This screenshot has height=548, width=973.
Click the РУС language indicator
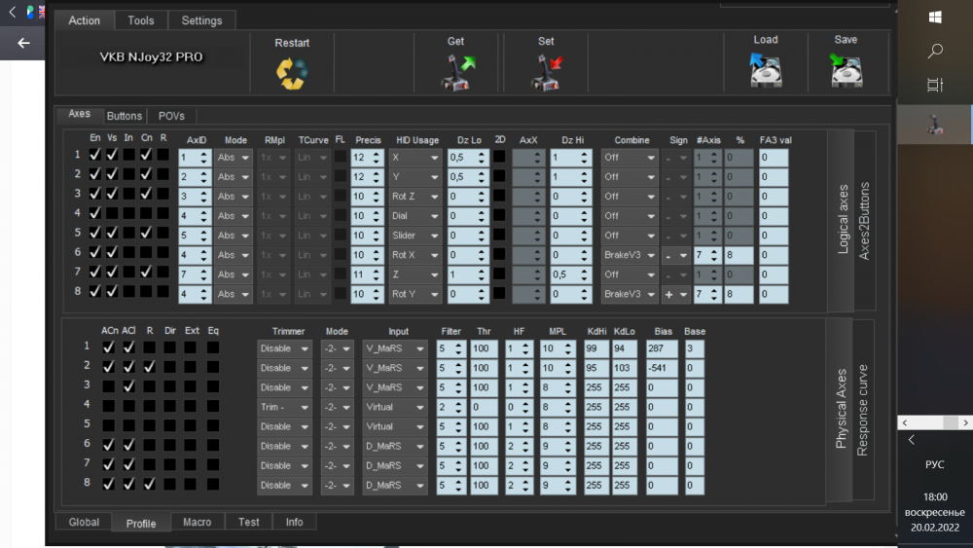(x=934, y=465)
